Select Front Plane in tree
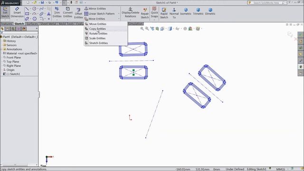This screenshot has width=304, height=171. (x=14, y=57)
